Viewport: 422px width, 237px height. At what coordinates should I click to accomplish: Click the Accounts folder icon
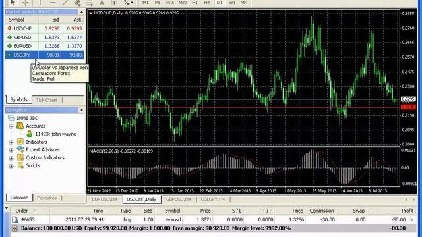20,126
